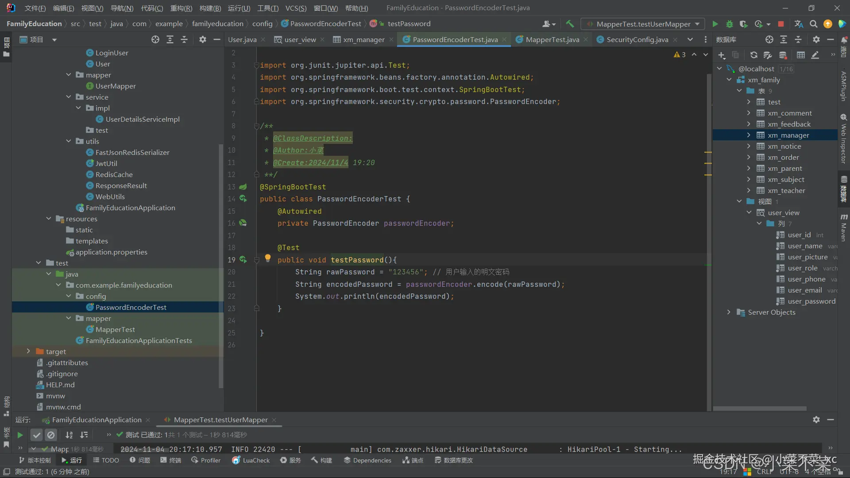
Task: Click the Debug bug icon in toolbar
Action: tap(730, 24)
